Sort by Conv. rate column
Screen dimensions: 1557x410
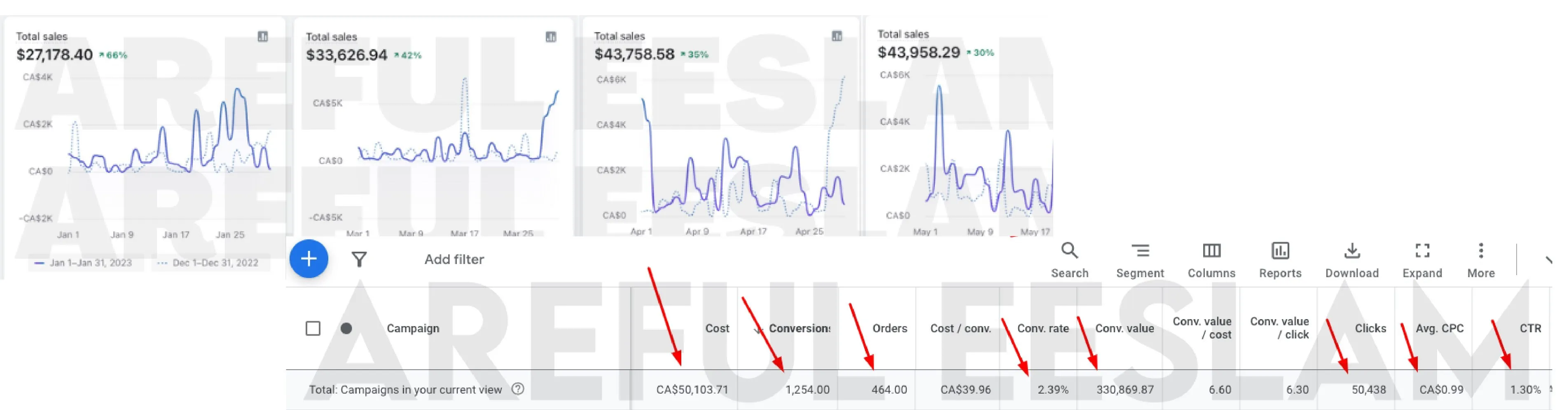click(1043, 329)
